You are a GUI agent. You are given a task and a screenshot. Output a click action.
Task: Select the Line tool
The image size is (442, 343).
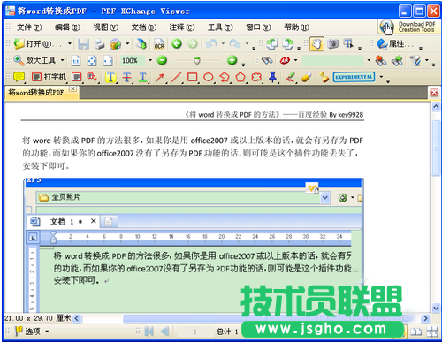tap(176, 77)
